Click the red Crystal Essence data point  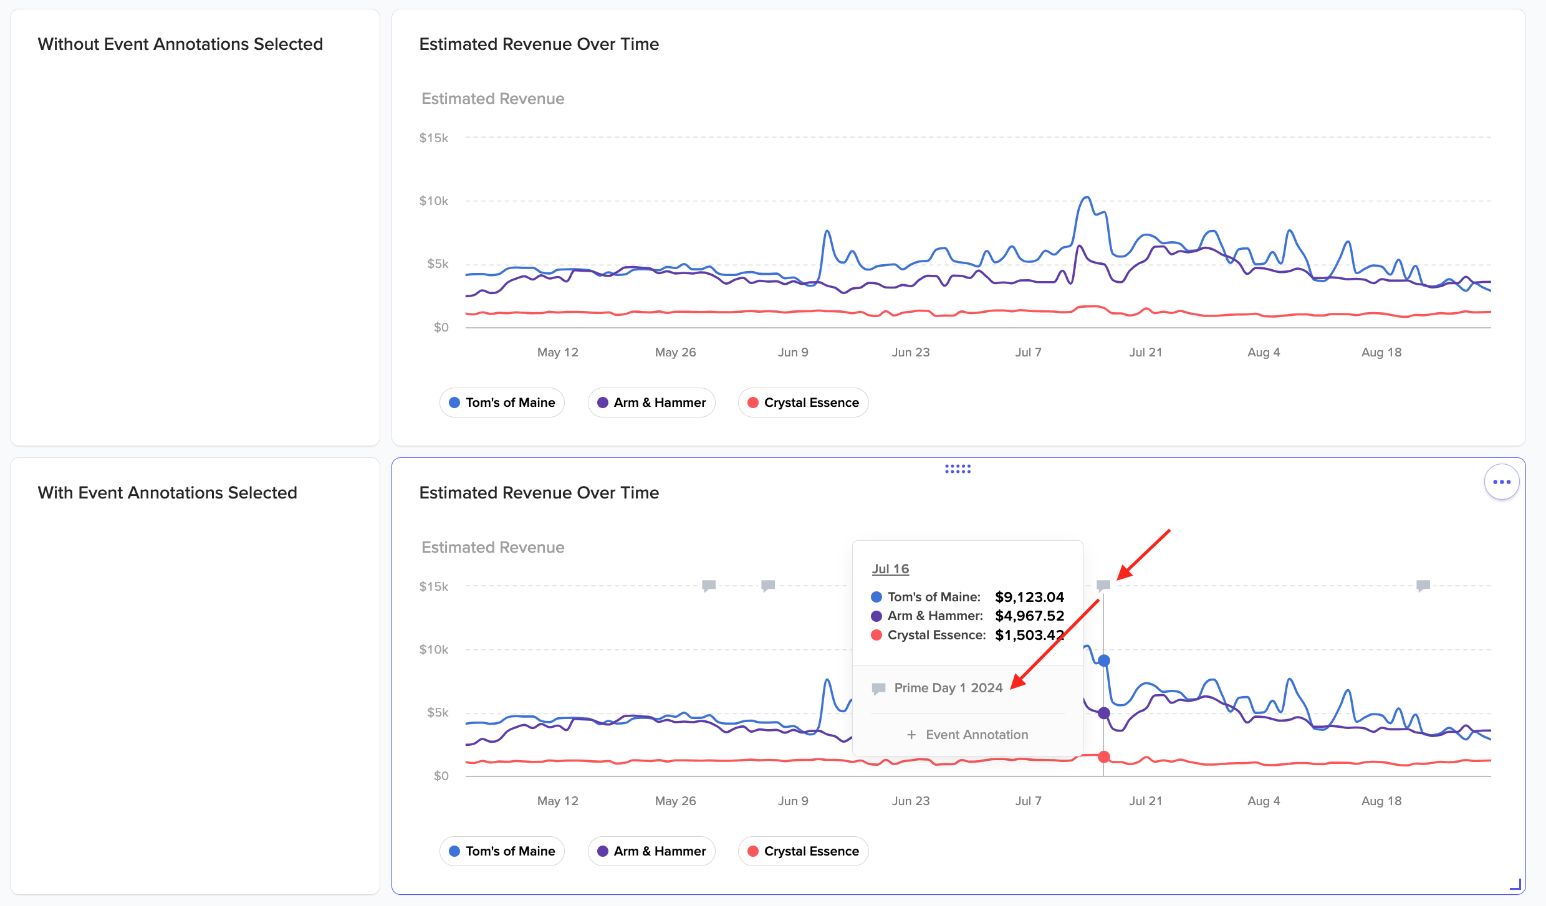pyautogui.click(x=1103, y=757)
